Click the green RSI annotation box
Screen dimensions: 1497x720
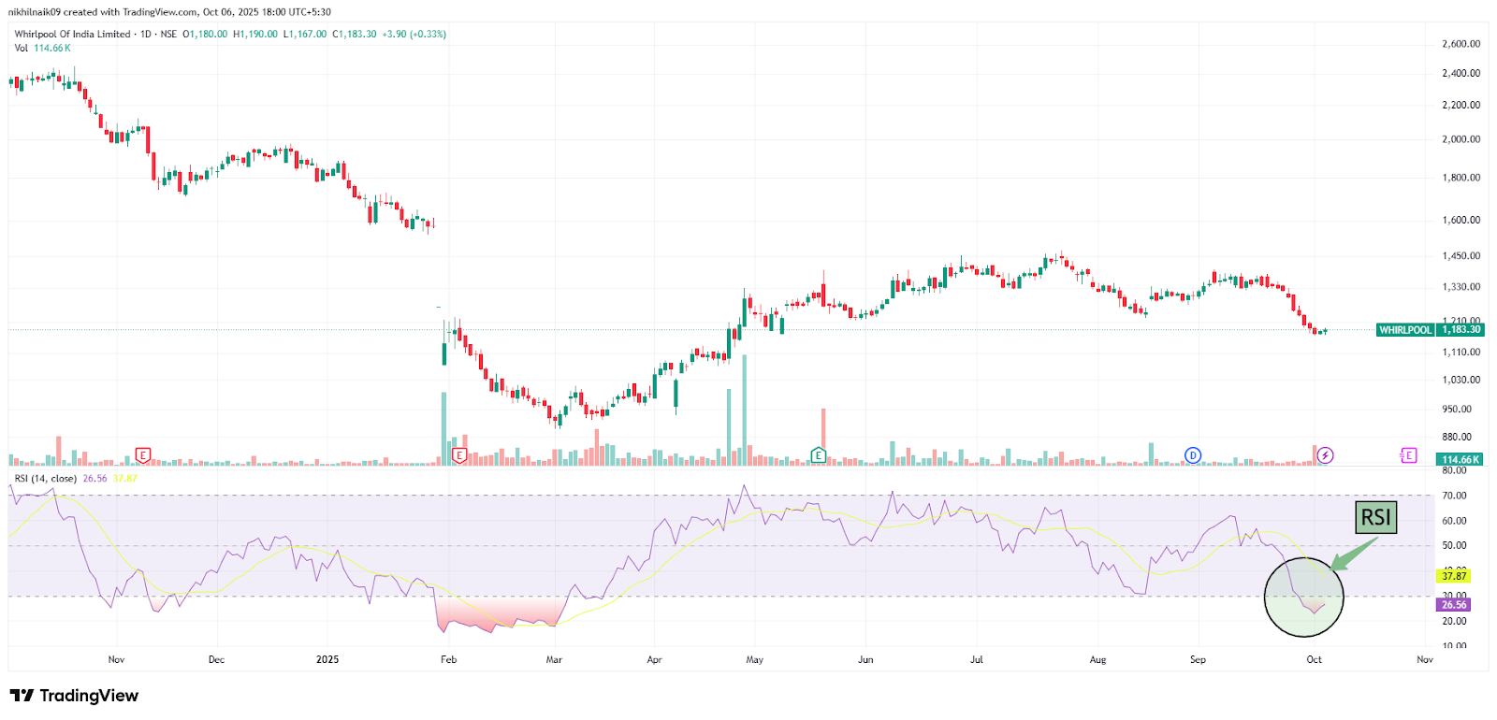(1375, 517)
